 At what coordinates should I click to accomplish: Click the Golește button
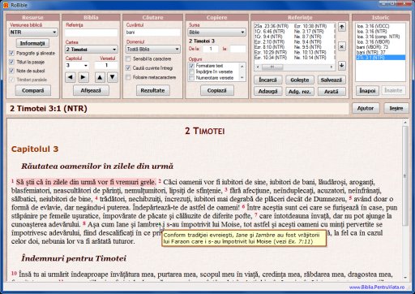[300, 80]
